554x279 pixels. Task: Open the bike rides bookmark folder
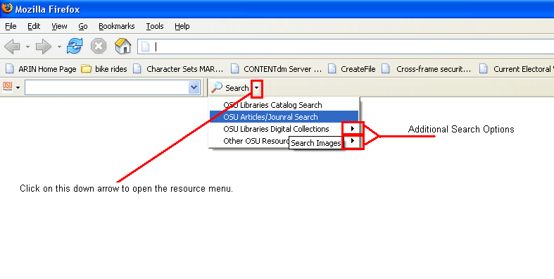[104, 69]
